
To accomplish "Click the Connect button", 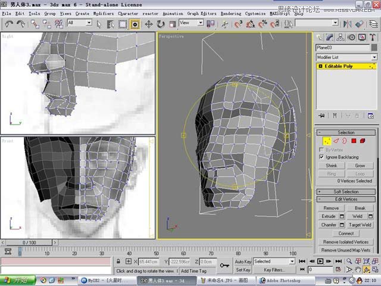I will 346,234.
